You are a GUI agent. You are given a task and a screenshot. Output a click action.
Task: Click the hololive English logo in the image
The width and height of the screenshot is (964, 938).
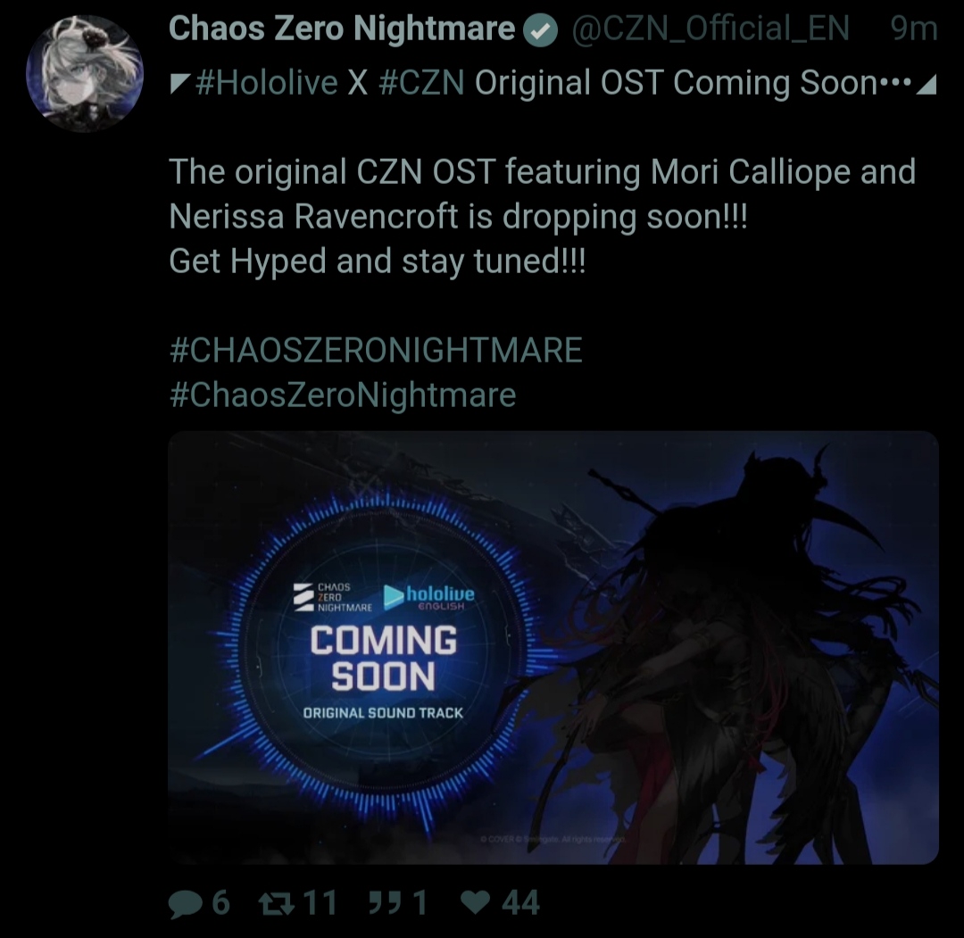click(x=429, y=597)
